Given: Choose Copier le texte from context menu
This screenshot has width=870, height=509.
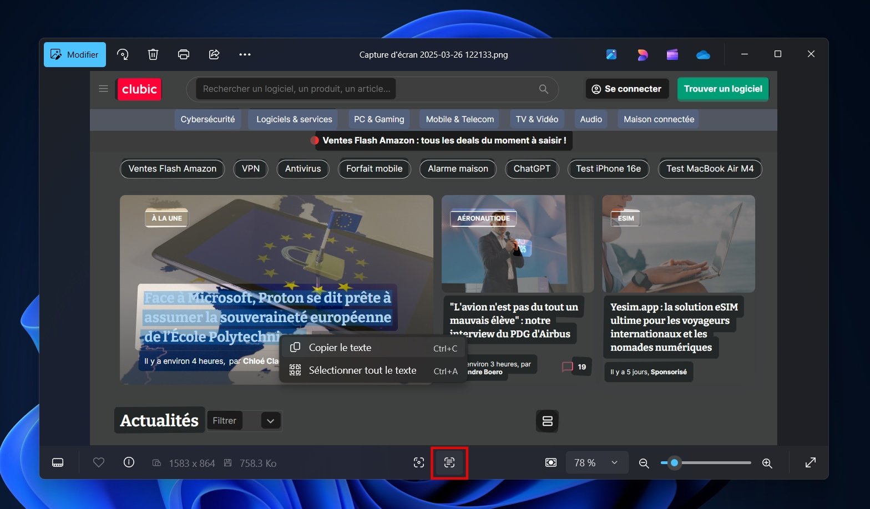Looking at the screenshot, I should click(x=373, y=348).
